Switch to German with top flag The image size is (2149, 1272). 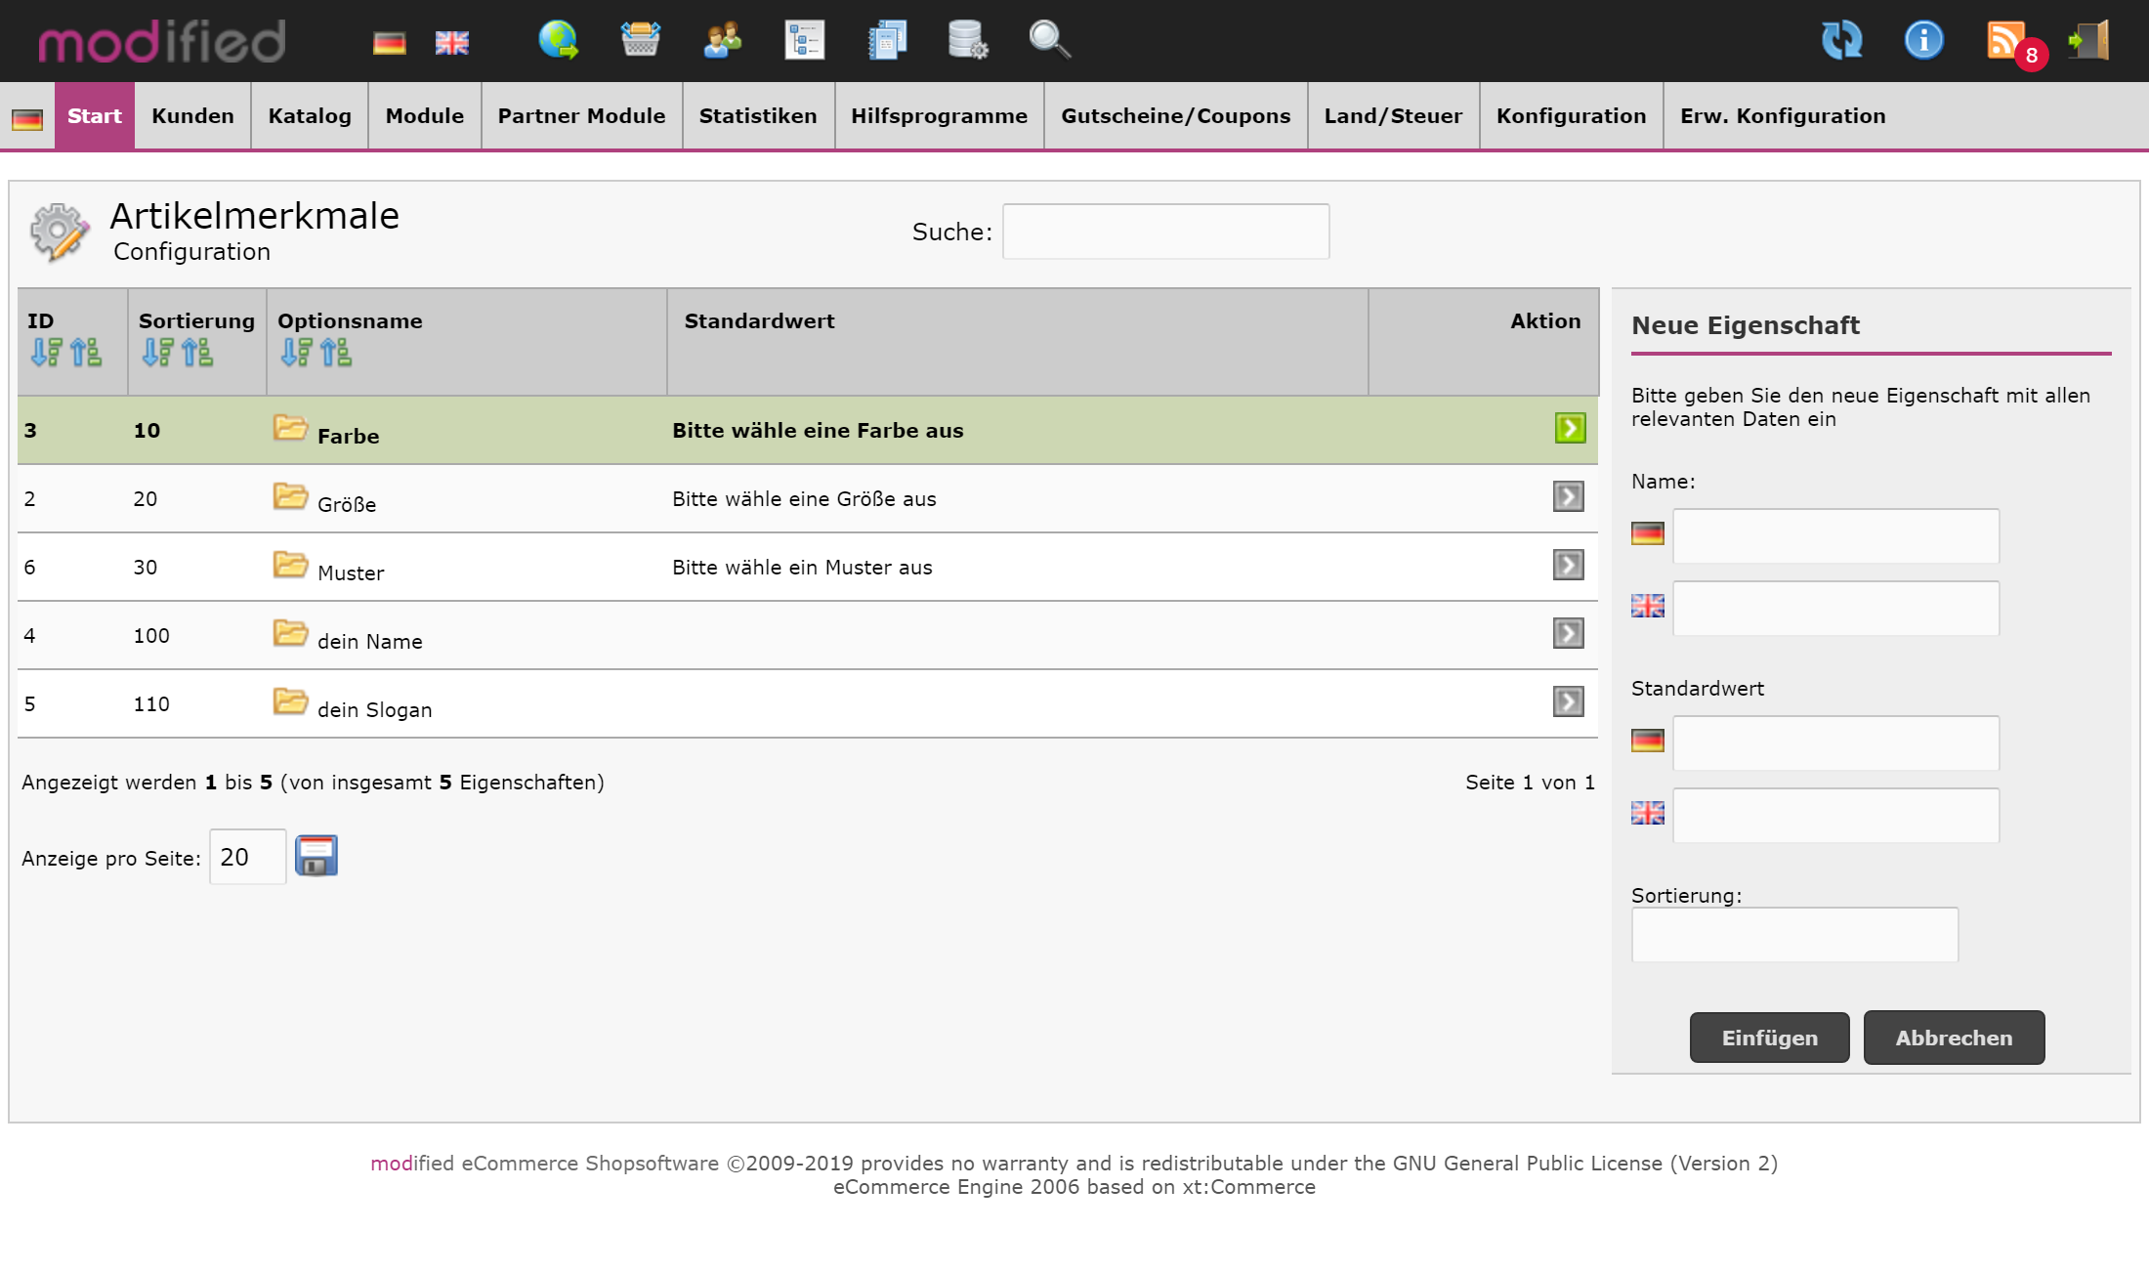pyautogui.click(x=389, y=43)
